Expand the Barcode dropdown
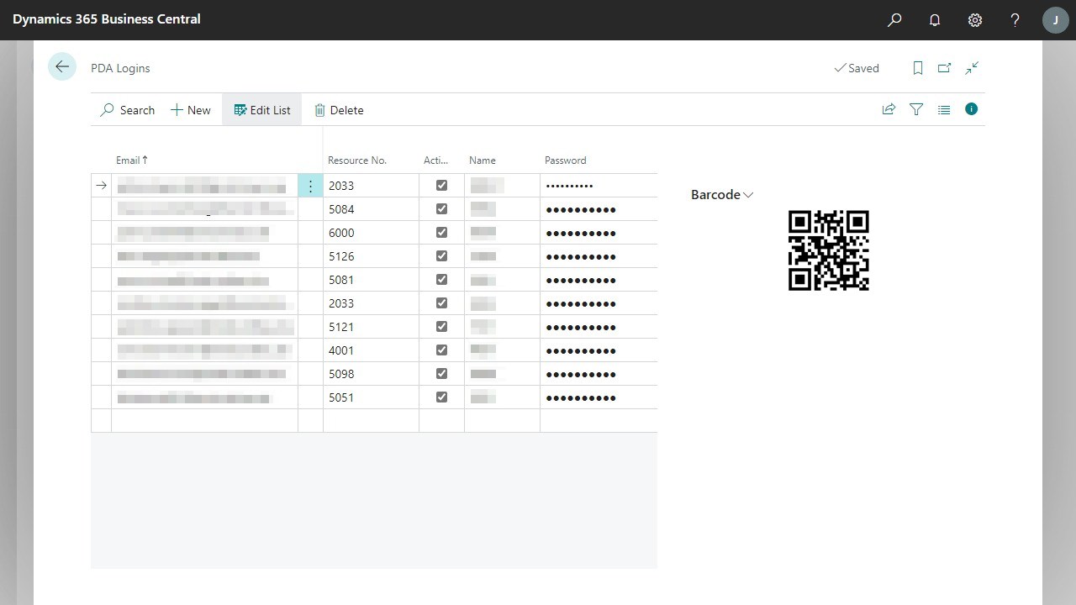 746,194
